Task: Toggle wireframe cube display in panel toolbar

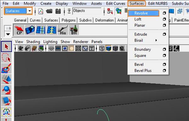Action: (102, 49)
